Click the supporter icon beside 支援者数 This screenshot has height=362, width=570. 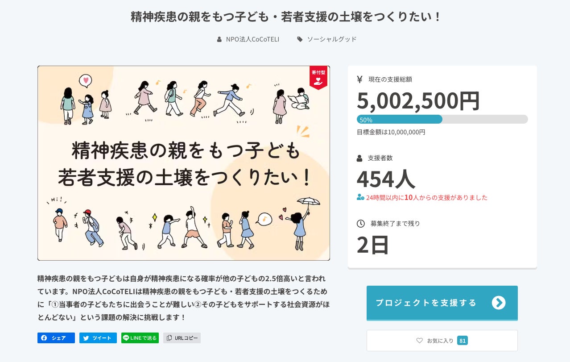click(360, 158)
